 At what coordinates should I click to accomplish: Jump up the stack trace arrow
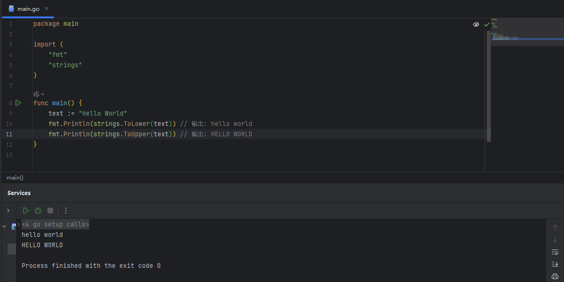point(555,227)
